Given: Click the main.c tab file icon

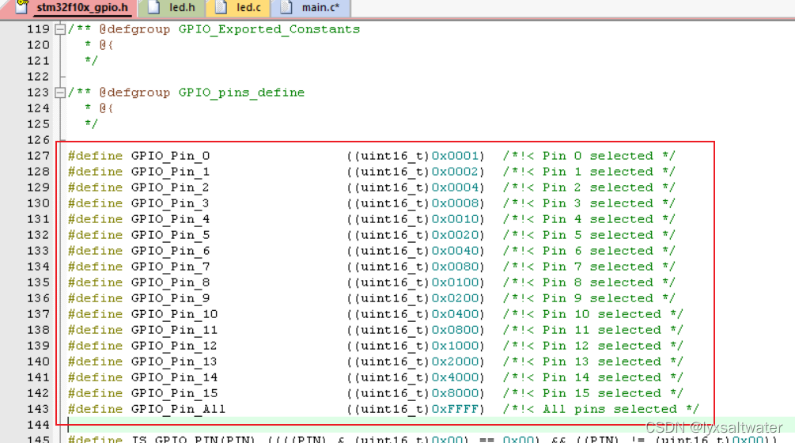Looking at the screenshot, I should tap(286, 7).
